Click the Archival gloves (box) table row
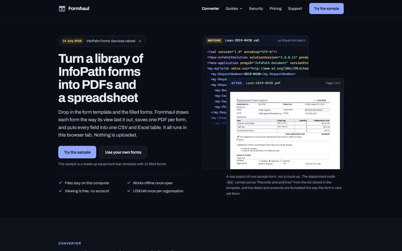The image size is (402, 251). [x=283, y=131]
